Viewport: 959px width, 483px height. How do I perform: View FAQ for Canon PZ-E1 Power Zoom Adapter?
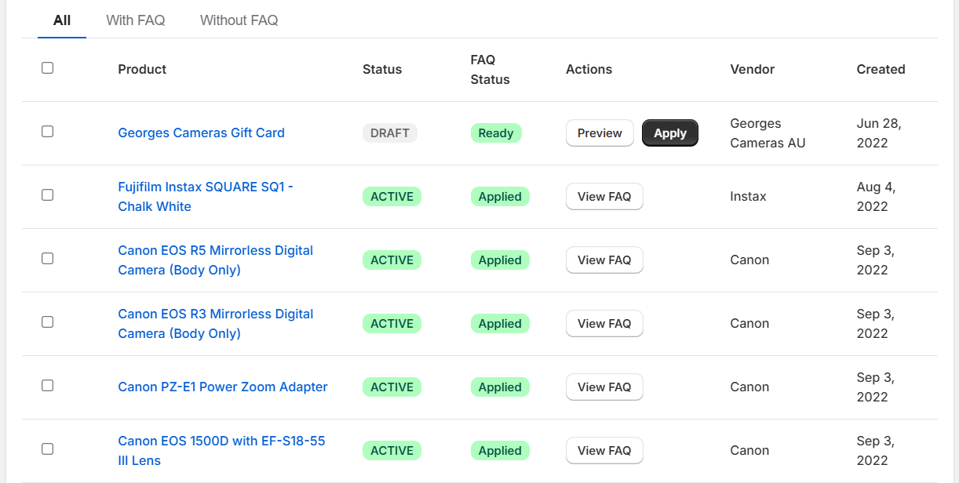[x=604, y=387]
